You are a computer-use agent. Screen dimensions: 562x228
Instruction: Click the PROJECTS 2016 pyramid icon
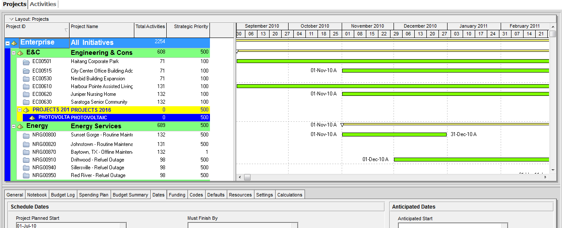tap(26, 110)
